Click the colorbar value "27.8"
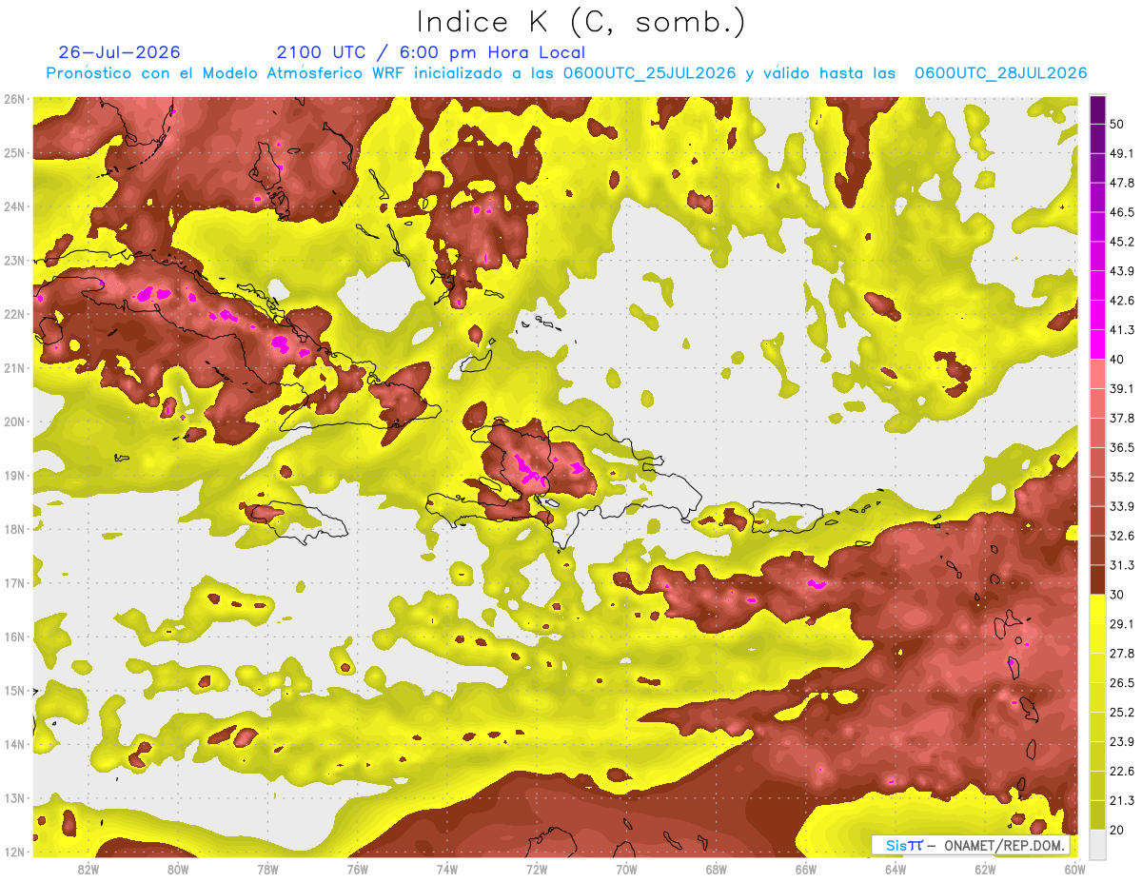The height and width of the screenshot is (882, 1142). point(1121,653)
